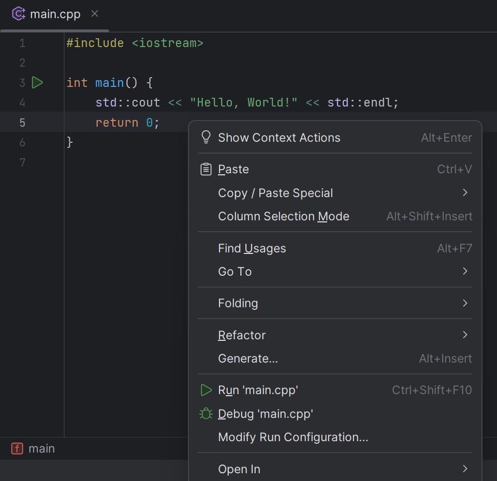Screen dimensions: 497x481
Task: Open the Refactor submenu
Action: (242, 335)
